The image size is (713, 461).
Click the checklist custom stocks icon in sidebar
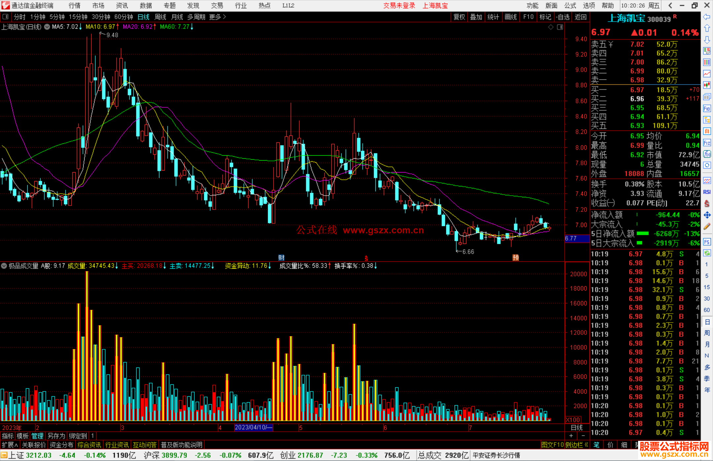click(707, 51)
